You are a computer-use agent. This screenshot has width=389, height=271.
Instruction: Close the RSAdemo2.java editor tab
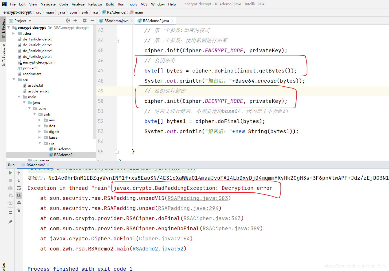pyautogui.click(x=172, y=21)
